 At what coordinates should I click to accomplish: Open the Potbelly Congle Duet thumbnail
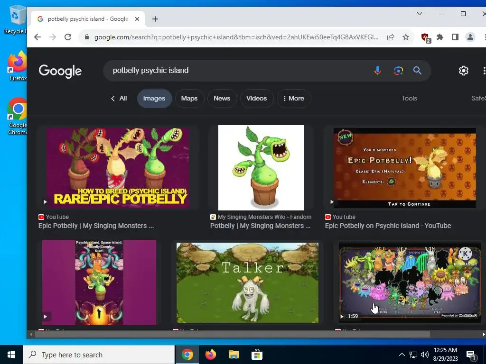(99, 282)
